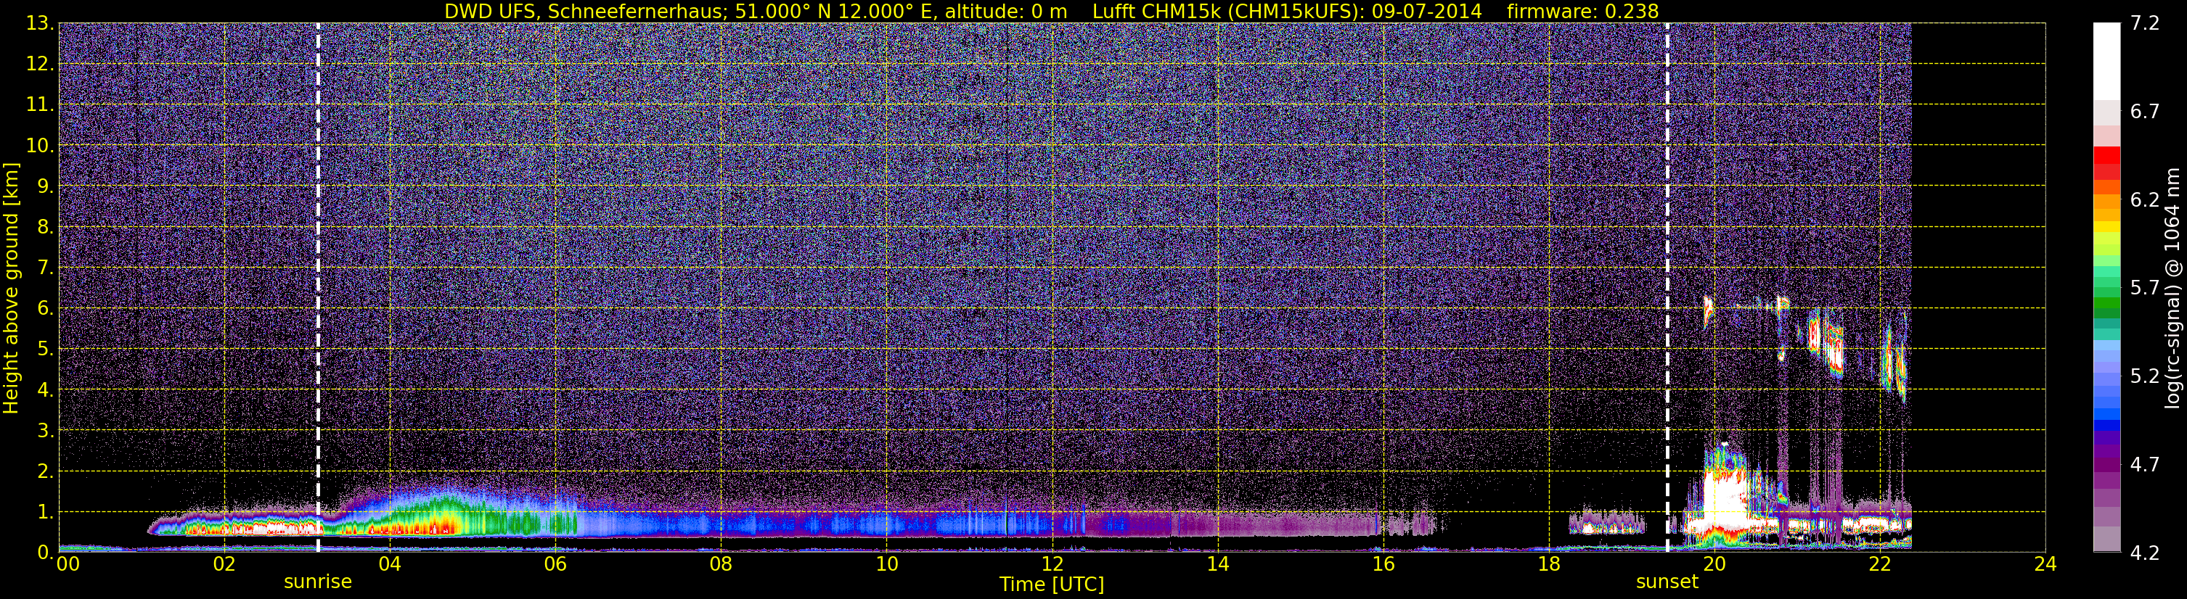Click the y-axis tick label 1
The image size is (2187, 599).
click(x=44, y=513)
